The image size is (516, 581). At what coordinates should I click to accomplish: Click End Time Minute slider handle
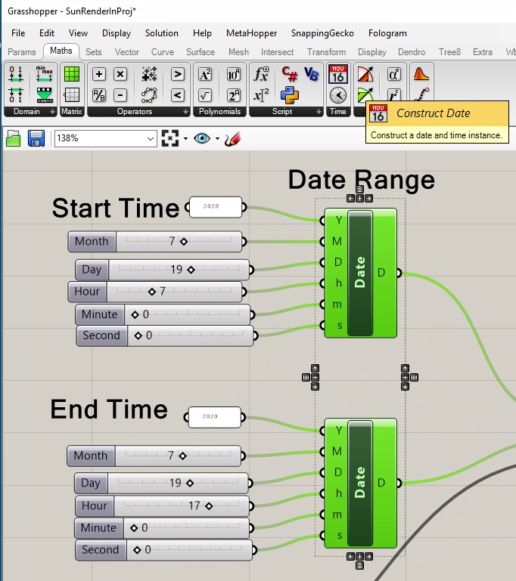(x=134, y=527)
